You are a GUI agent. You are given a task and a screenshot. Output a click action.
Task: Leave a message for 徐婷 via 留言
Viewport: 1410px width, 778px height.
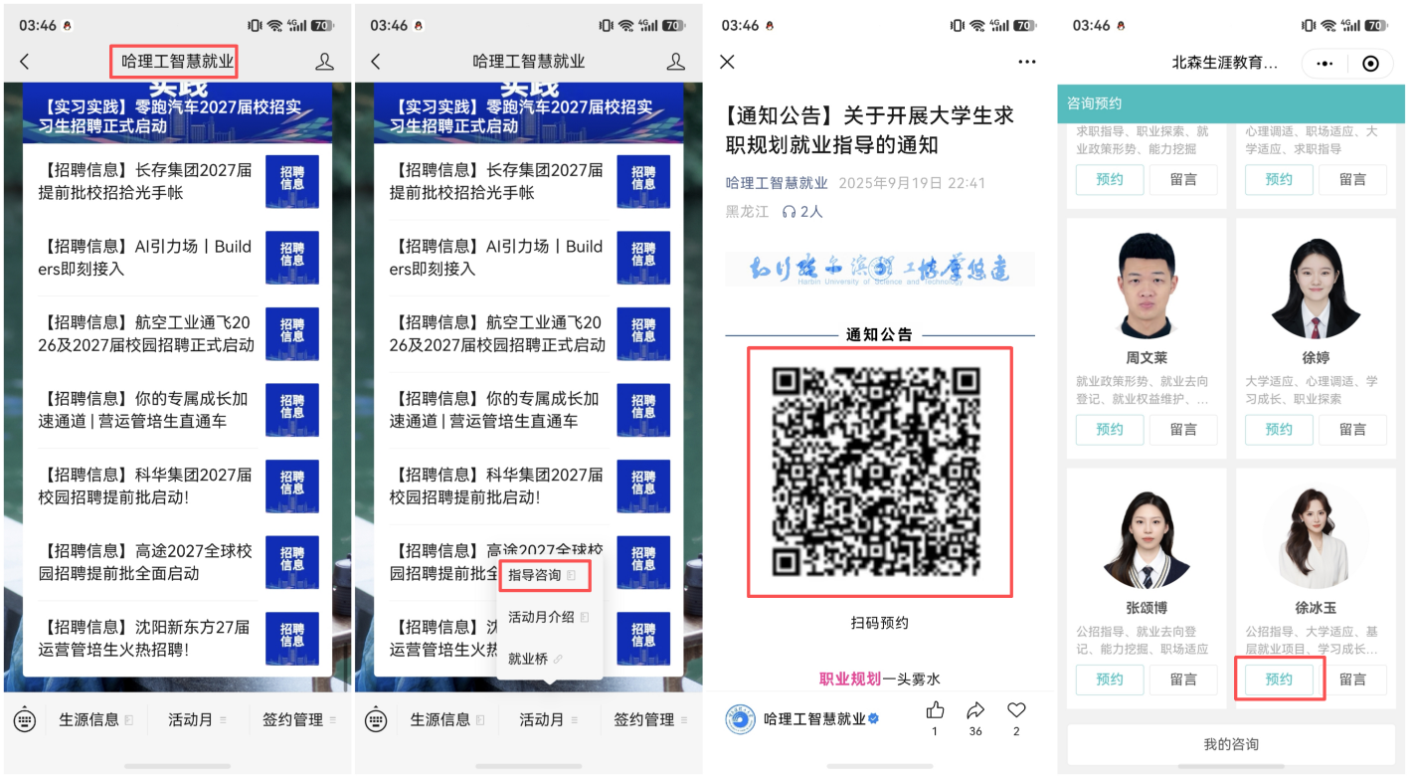pyautogui.click(x=1352, y=429)
